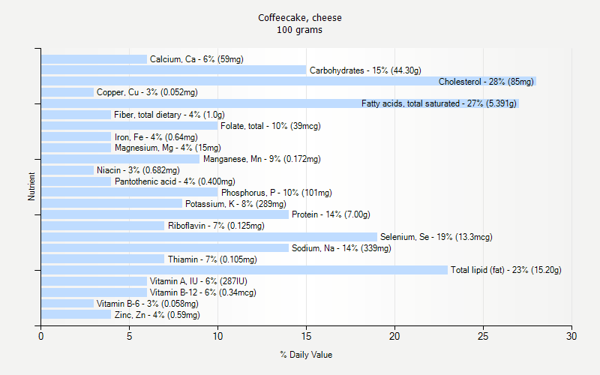Image resolution: width=600 pixels, height=375 pixels.
Task: Select the "Carbohydrates - 15% (44.30g)" label
Action: [x=365, y=70]
